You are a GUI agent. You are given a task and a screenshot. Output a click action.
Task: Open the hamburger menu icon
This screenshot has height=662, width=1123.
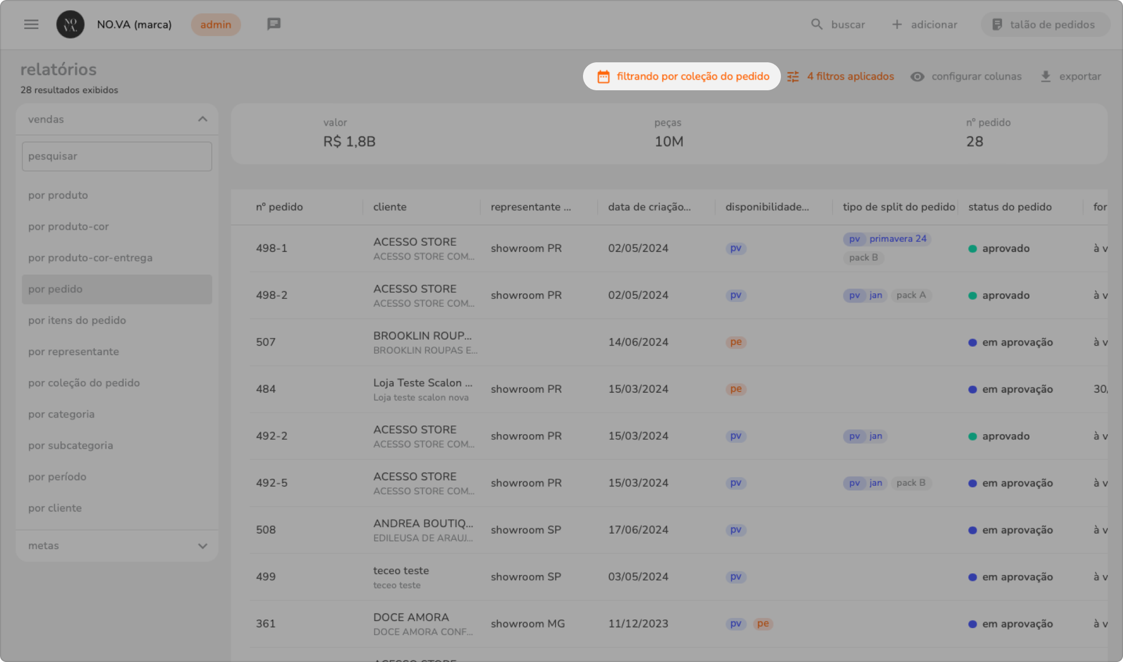coord(31,24)
